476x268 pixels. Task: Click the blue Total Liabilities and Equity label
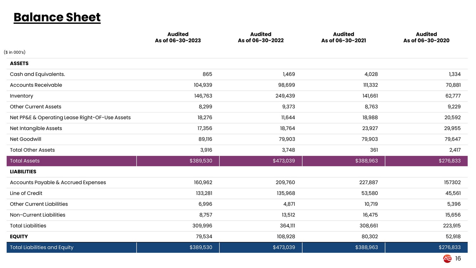42,247
